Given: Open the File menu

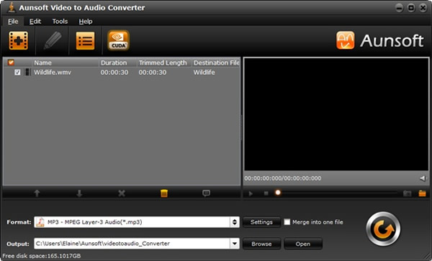Looking at the screenshot, I should tap(13, 22).
